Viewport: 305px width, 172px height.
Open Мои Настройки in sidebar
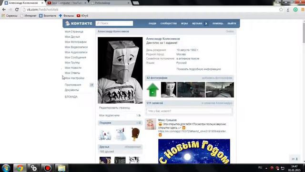pyautogui.click(x=74, y=78)
